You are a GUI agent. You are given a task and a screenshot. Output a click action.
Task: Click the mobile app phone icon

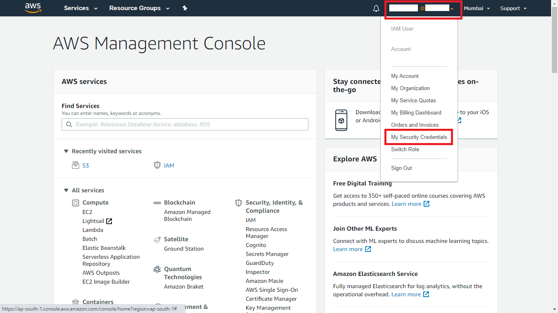pos(341,120)
